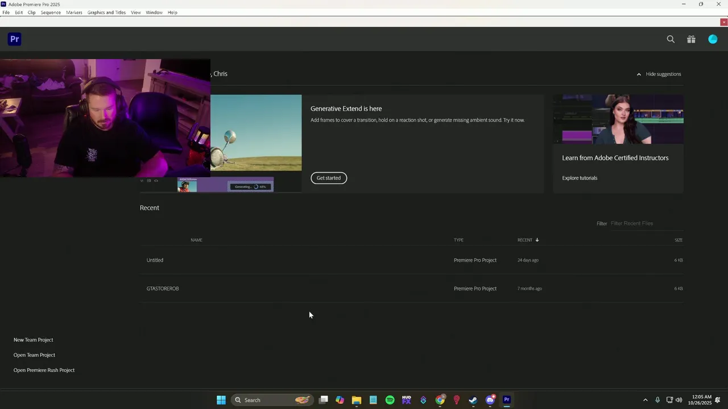728x409 pixels.
Task: Open the Windows Start menu
Action: [221, 400]
